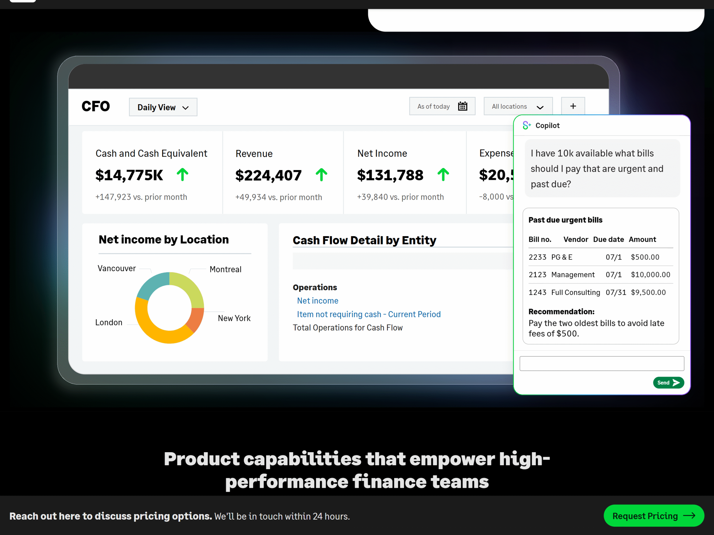Click the arrow icon on Request Pricing
This screenshot has height=535, width=714.
pos(689,516)
